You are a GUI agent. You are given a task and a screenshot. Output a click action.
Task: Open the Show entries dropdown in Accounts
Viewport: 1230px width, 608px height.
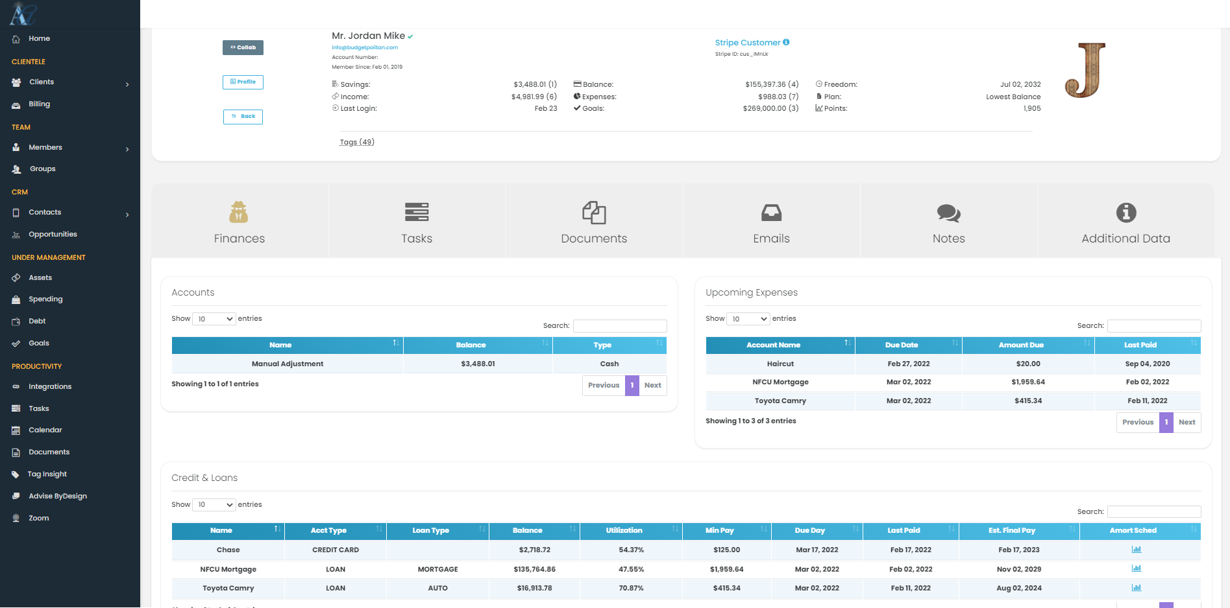(214, 318)
